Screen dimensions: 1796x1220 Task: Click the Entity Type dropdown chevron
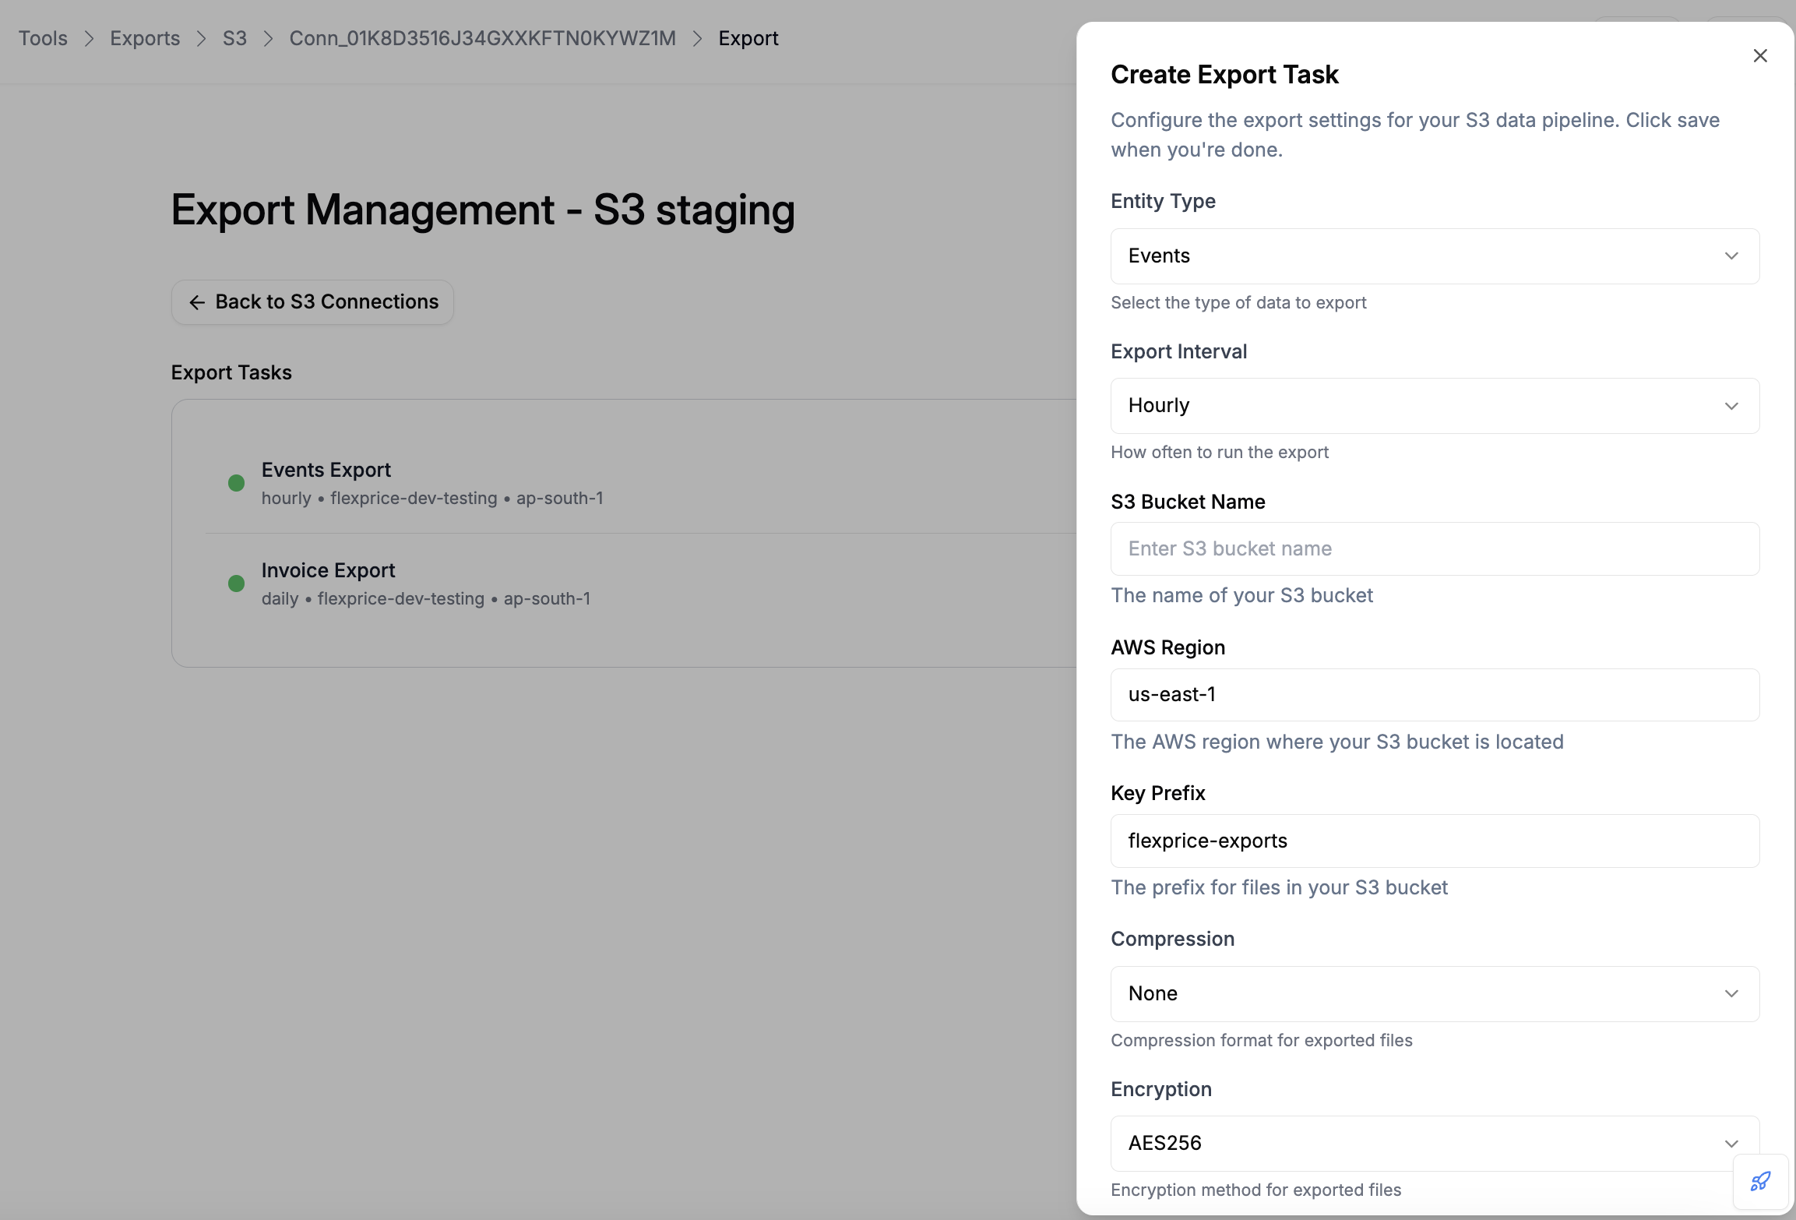click(x=1731, y=256)
